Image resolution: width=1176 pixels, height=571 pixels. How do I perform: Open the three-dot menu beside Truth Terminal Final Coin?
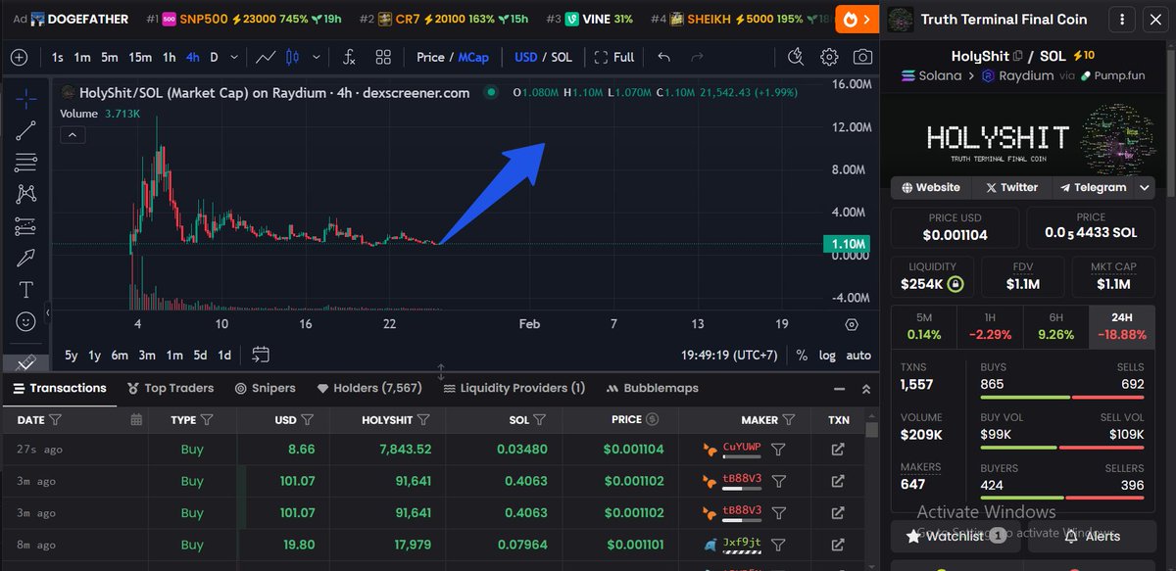[x=1124, y=19]
